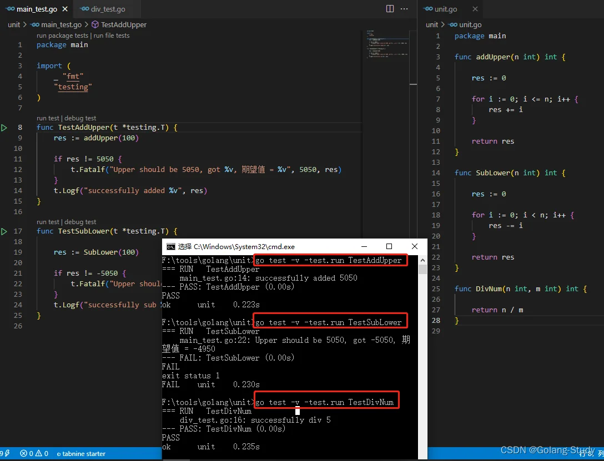Open TestAddUpper breadcrumb symbol
This screenshot has height=461, width=604.
[x=119, y=24]
